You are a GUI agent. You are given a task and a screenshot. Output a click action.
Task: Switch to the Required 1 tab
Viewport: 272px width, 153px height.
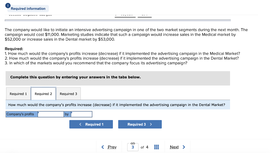18,93
